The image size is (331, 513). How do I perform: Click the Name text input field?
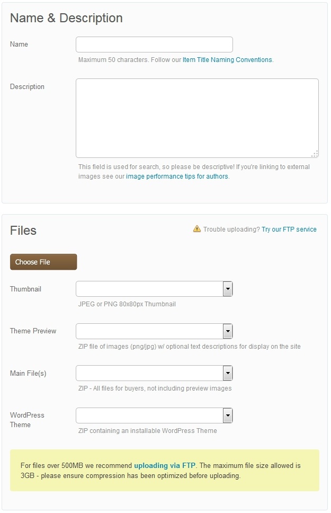tap(154, 45)
